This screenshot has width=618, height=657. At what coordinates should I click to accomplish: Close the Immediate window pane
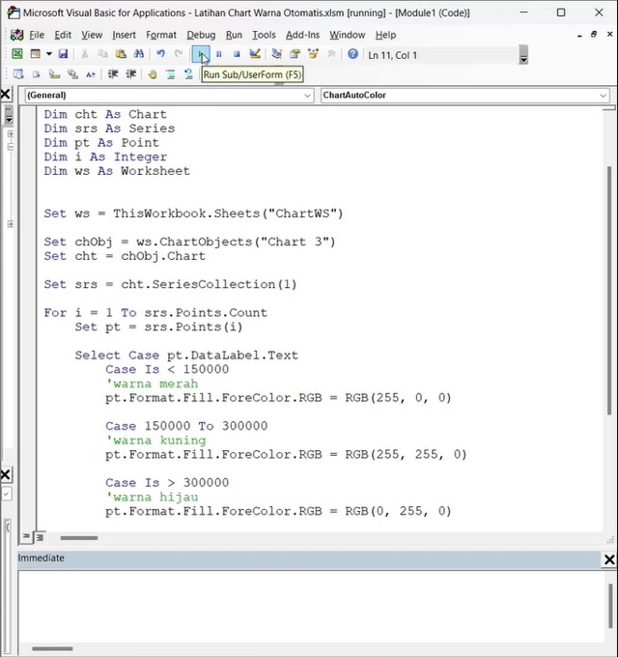[x=609, y=559]
